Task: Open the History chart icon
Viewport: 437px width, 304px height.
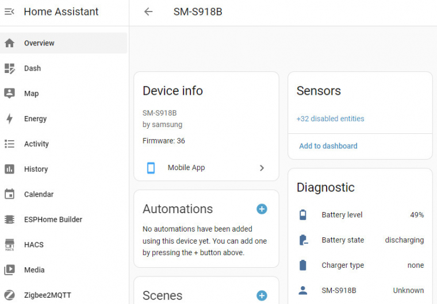Action: [x=9, y=170]
